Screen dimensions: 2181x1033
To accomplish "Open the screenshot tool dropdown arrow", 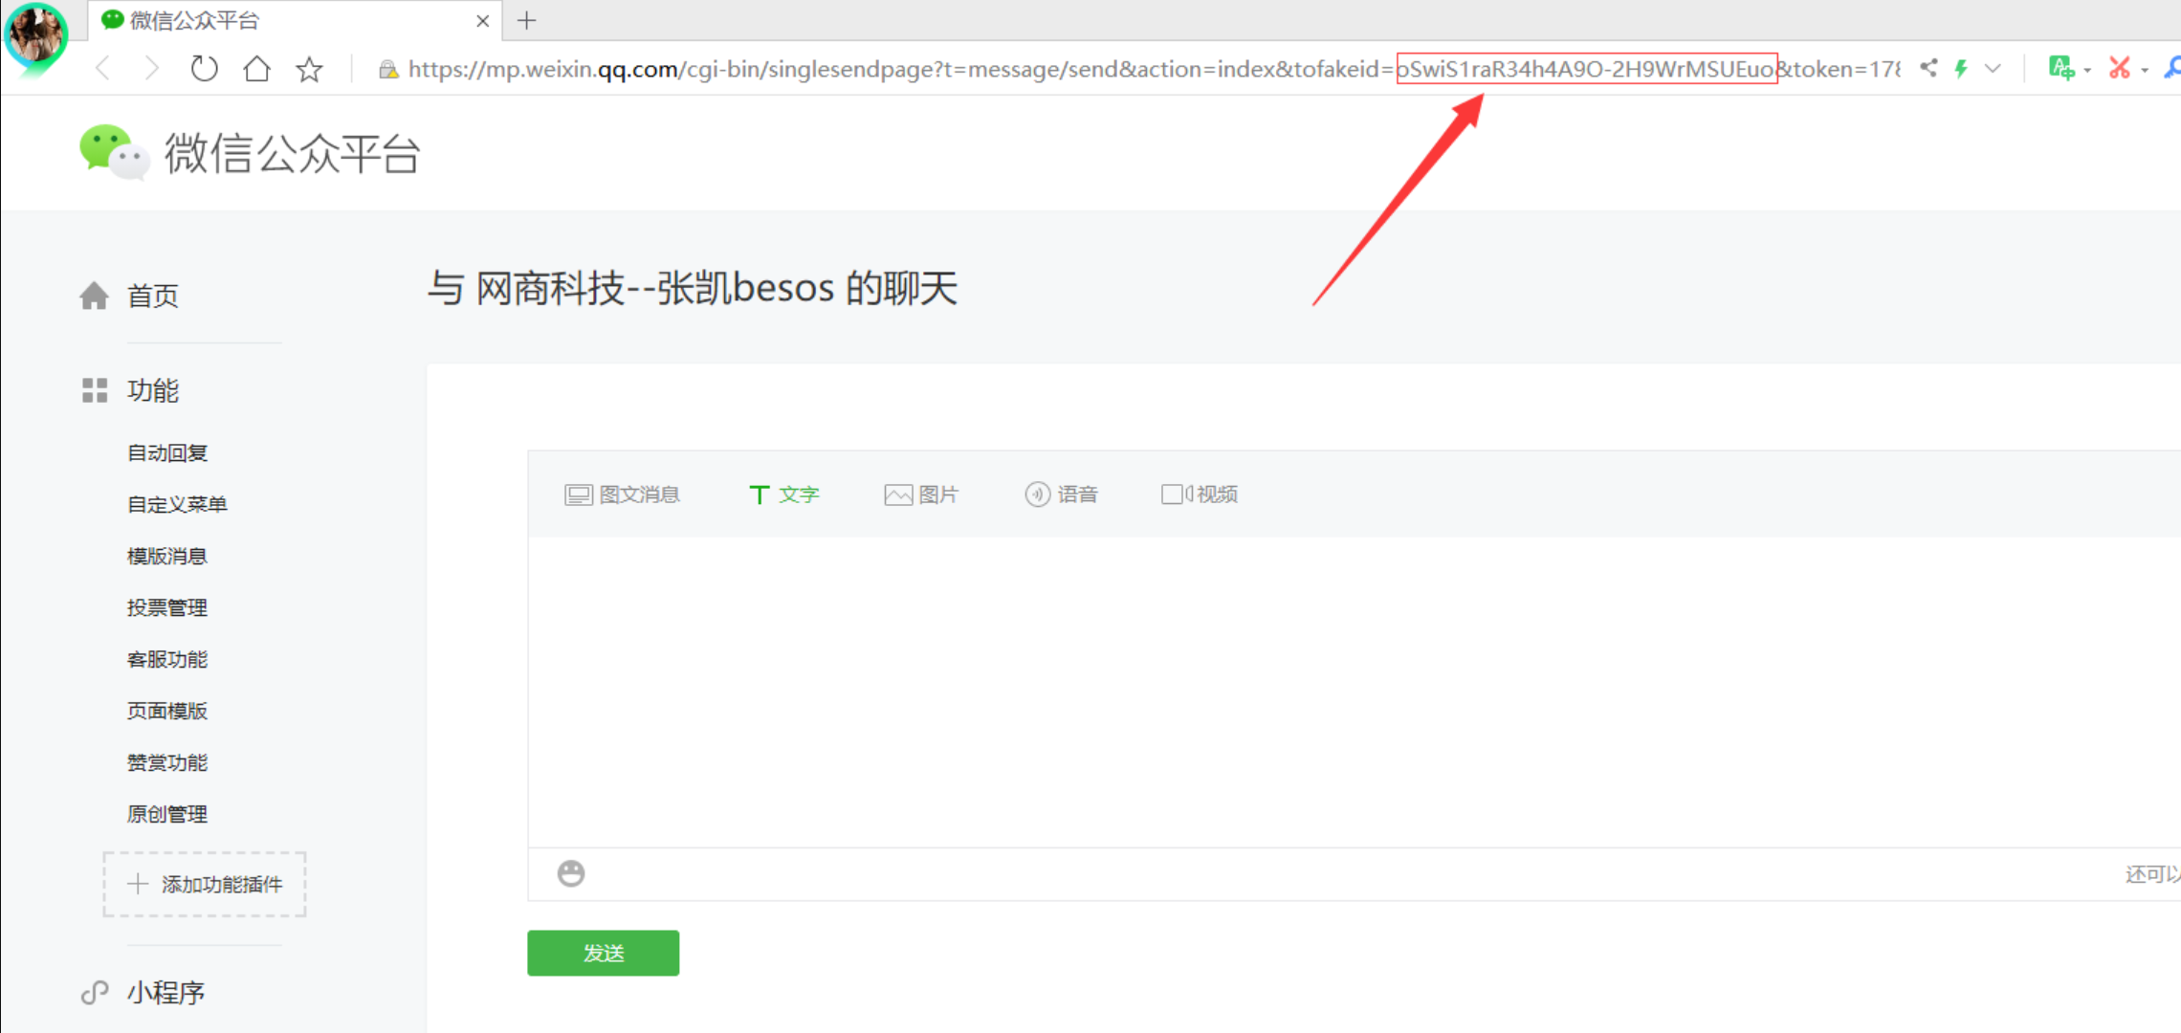I will (x=2145, y=71).
